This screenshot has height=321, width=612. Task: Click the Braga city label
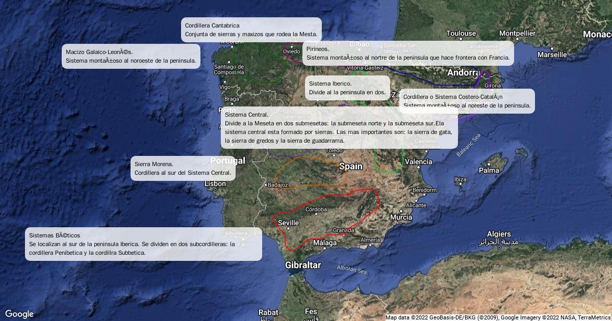point(232,99)
